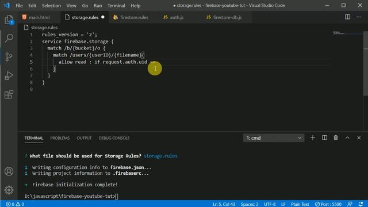Click line number 1 in gutter
This screenshot has width=368, height=207.
[x=31, y=34]
